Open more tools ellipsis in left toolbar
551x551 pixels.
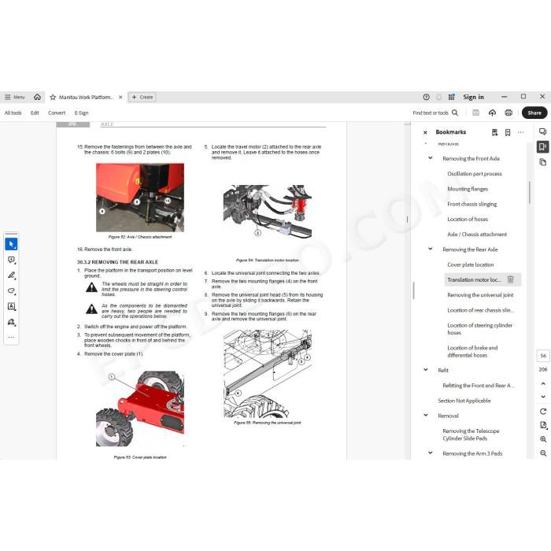[x=11, y=337]
